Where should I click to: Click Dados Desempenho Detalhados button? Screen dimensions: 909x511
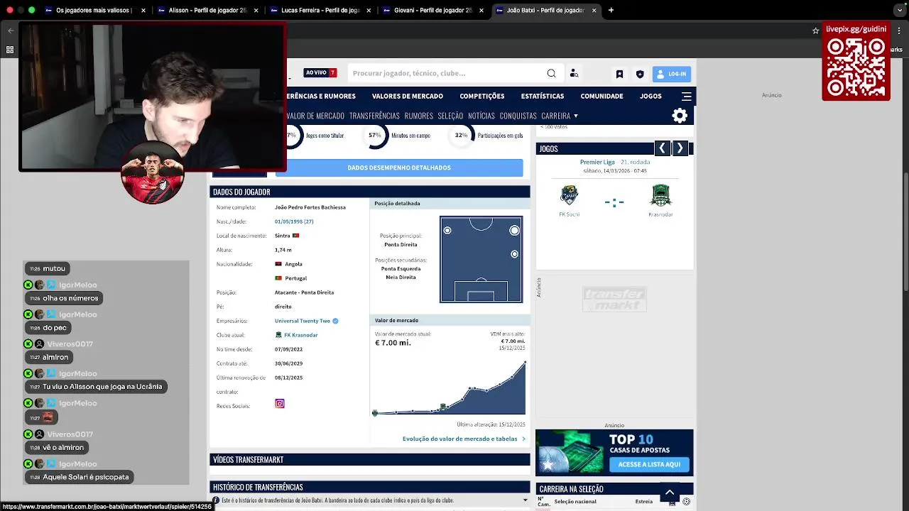click(x=399, y=168)
